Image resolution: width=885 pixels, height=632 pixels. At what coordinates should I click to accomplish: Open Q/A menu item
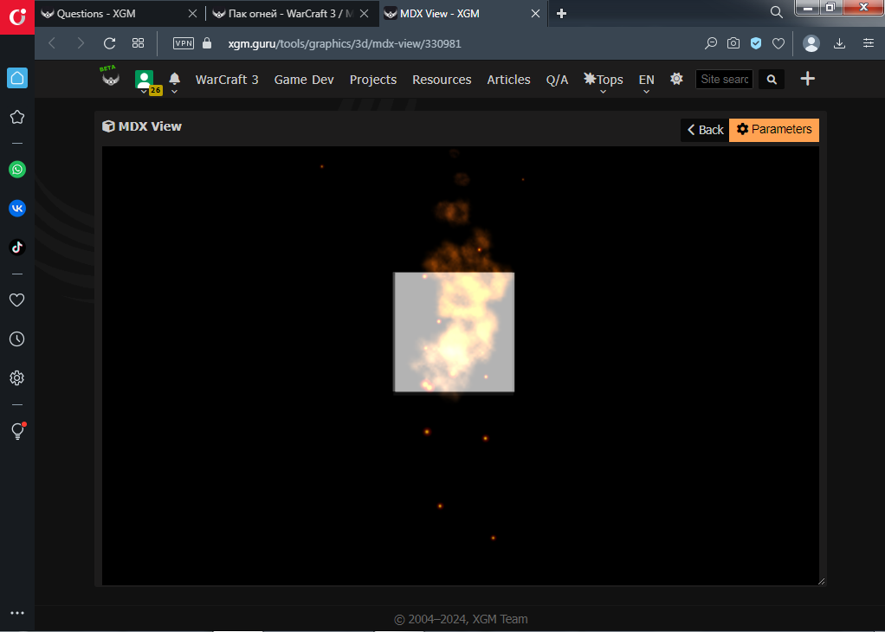[x=557, y=80]
